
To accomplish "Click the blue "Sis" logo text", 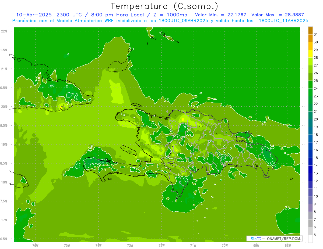I will coord(253,239).
